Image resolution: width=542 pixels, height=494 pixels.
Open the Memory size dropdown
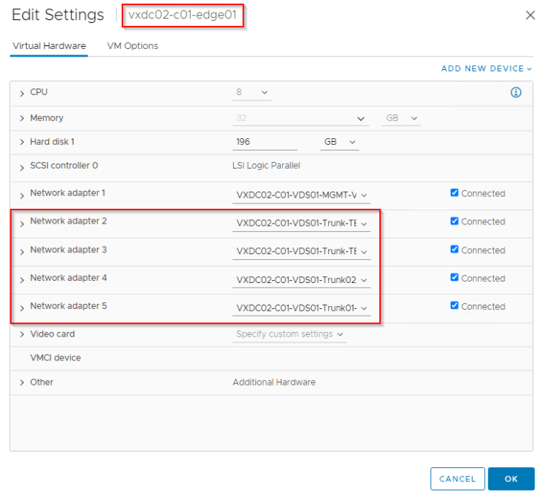(301, 118)
